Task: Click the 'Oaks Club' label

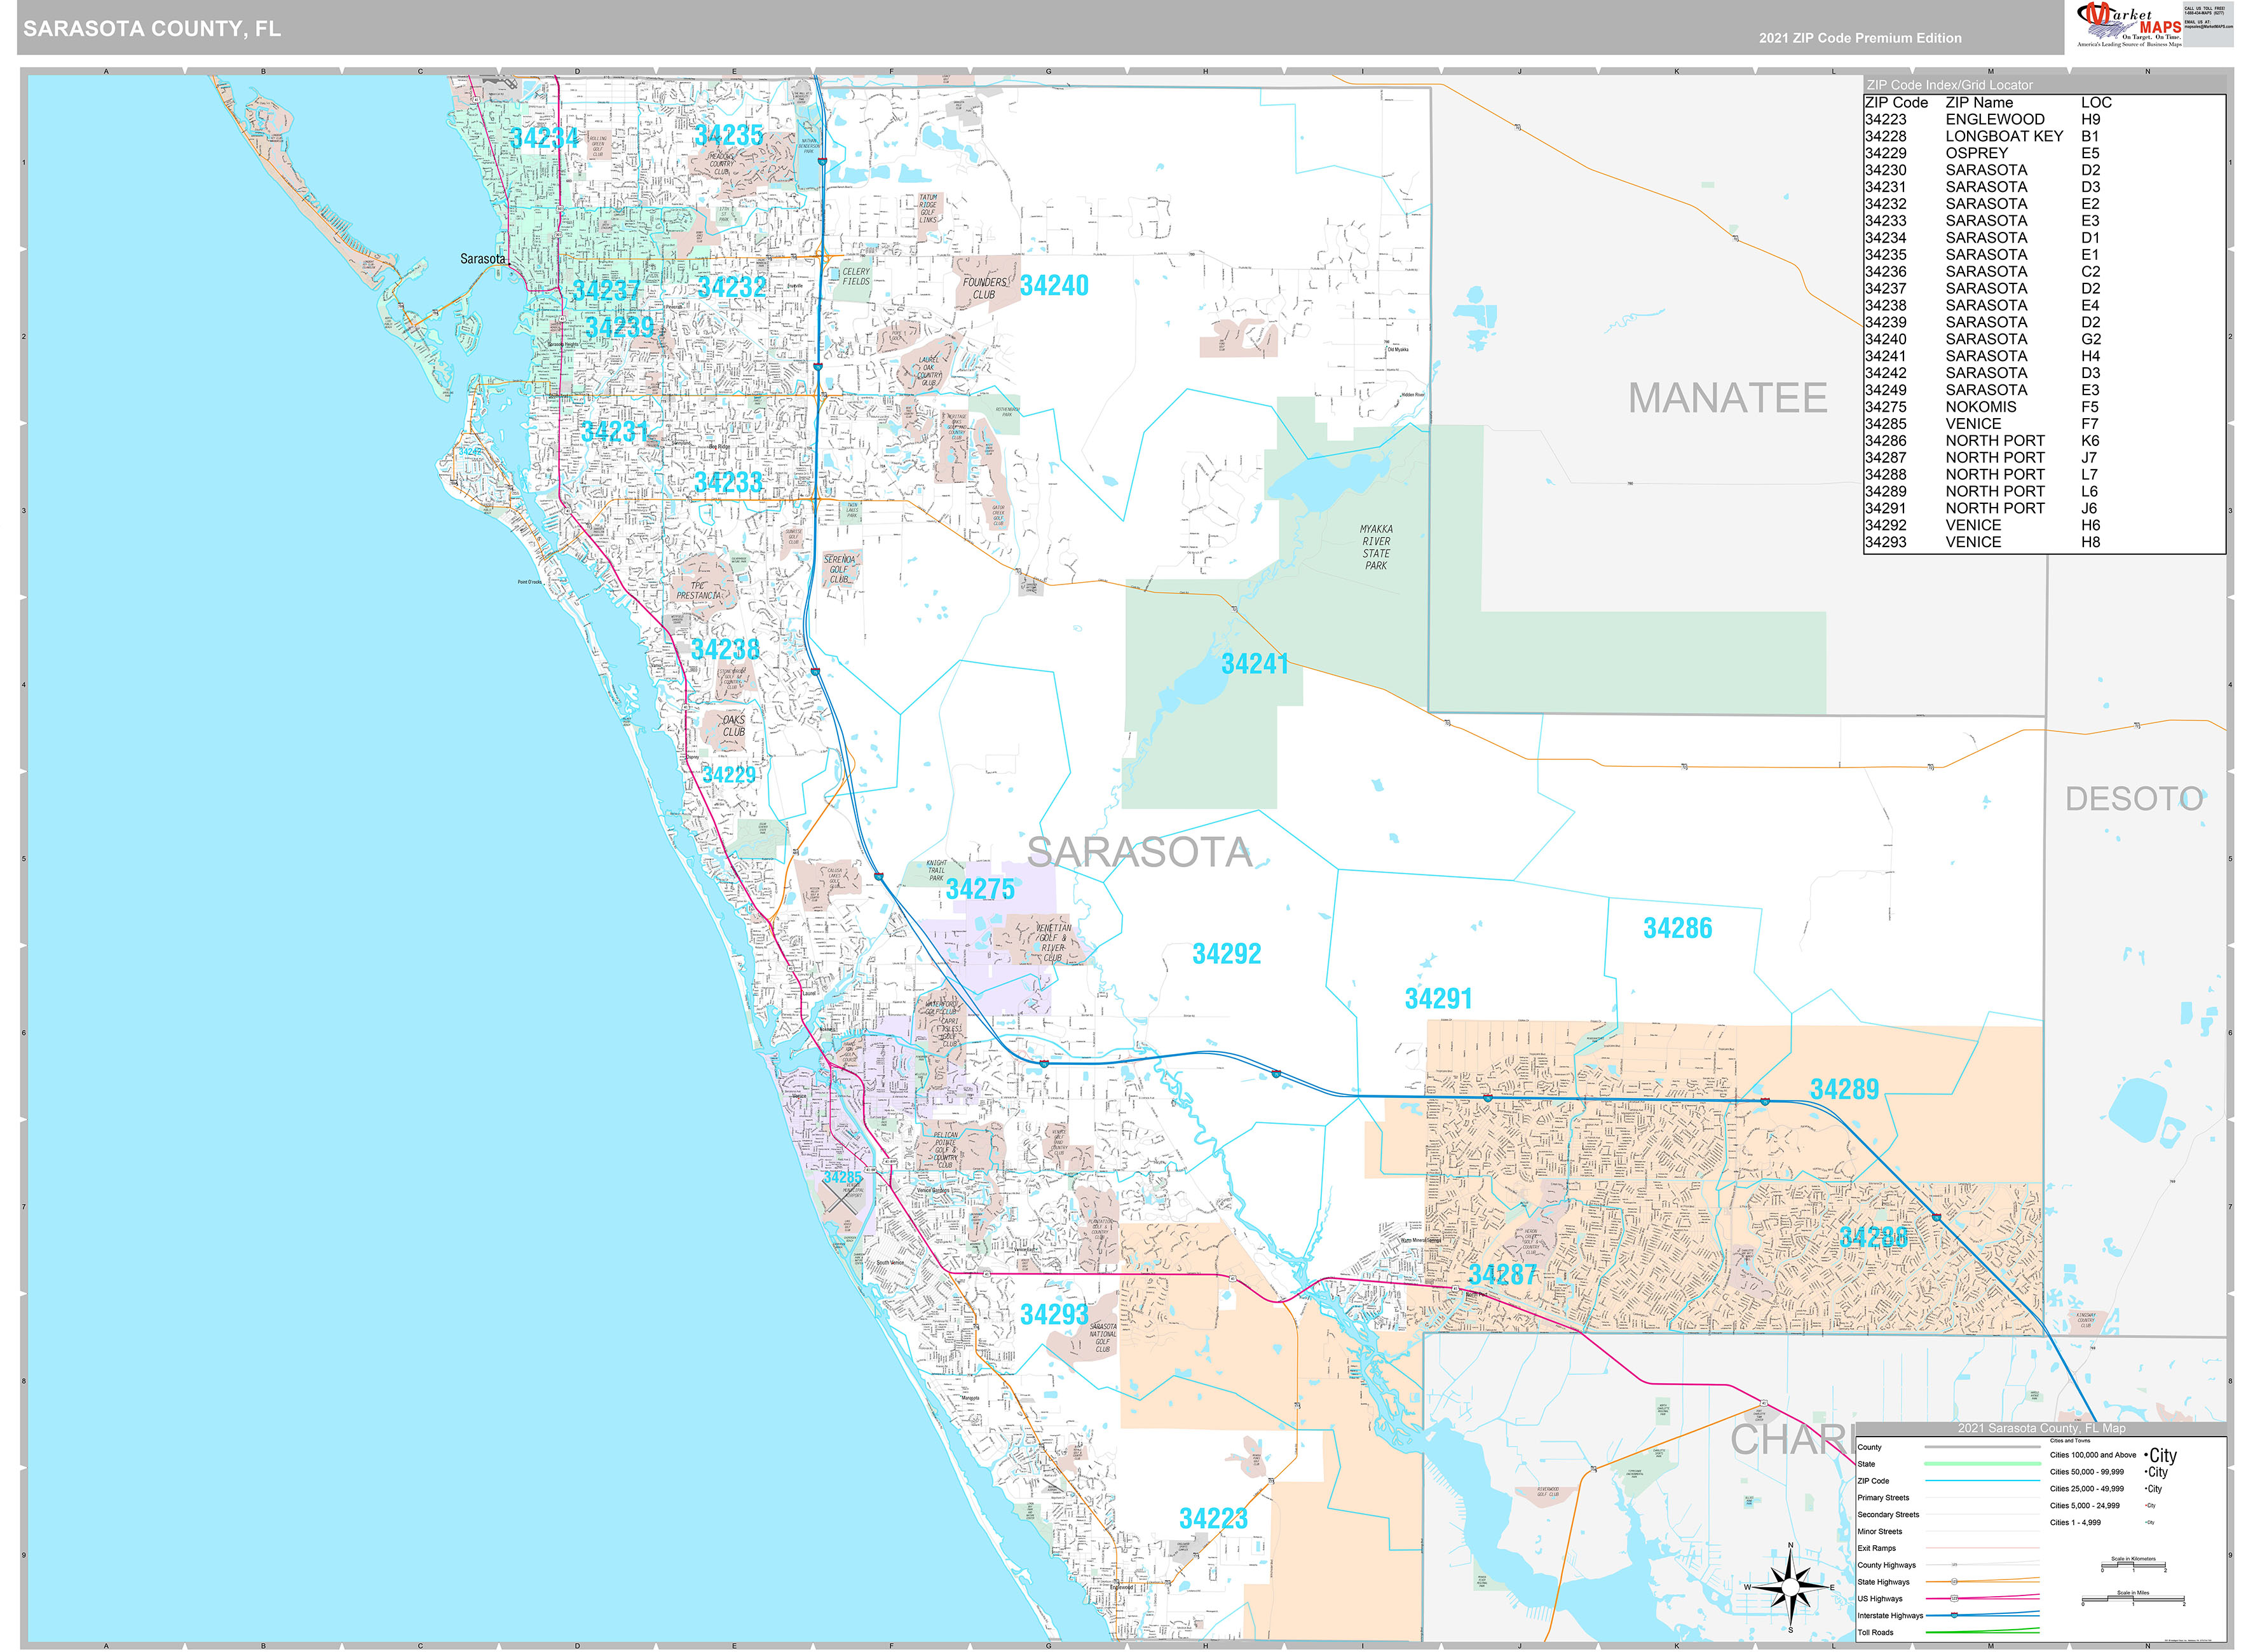Action: (734, 726)
